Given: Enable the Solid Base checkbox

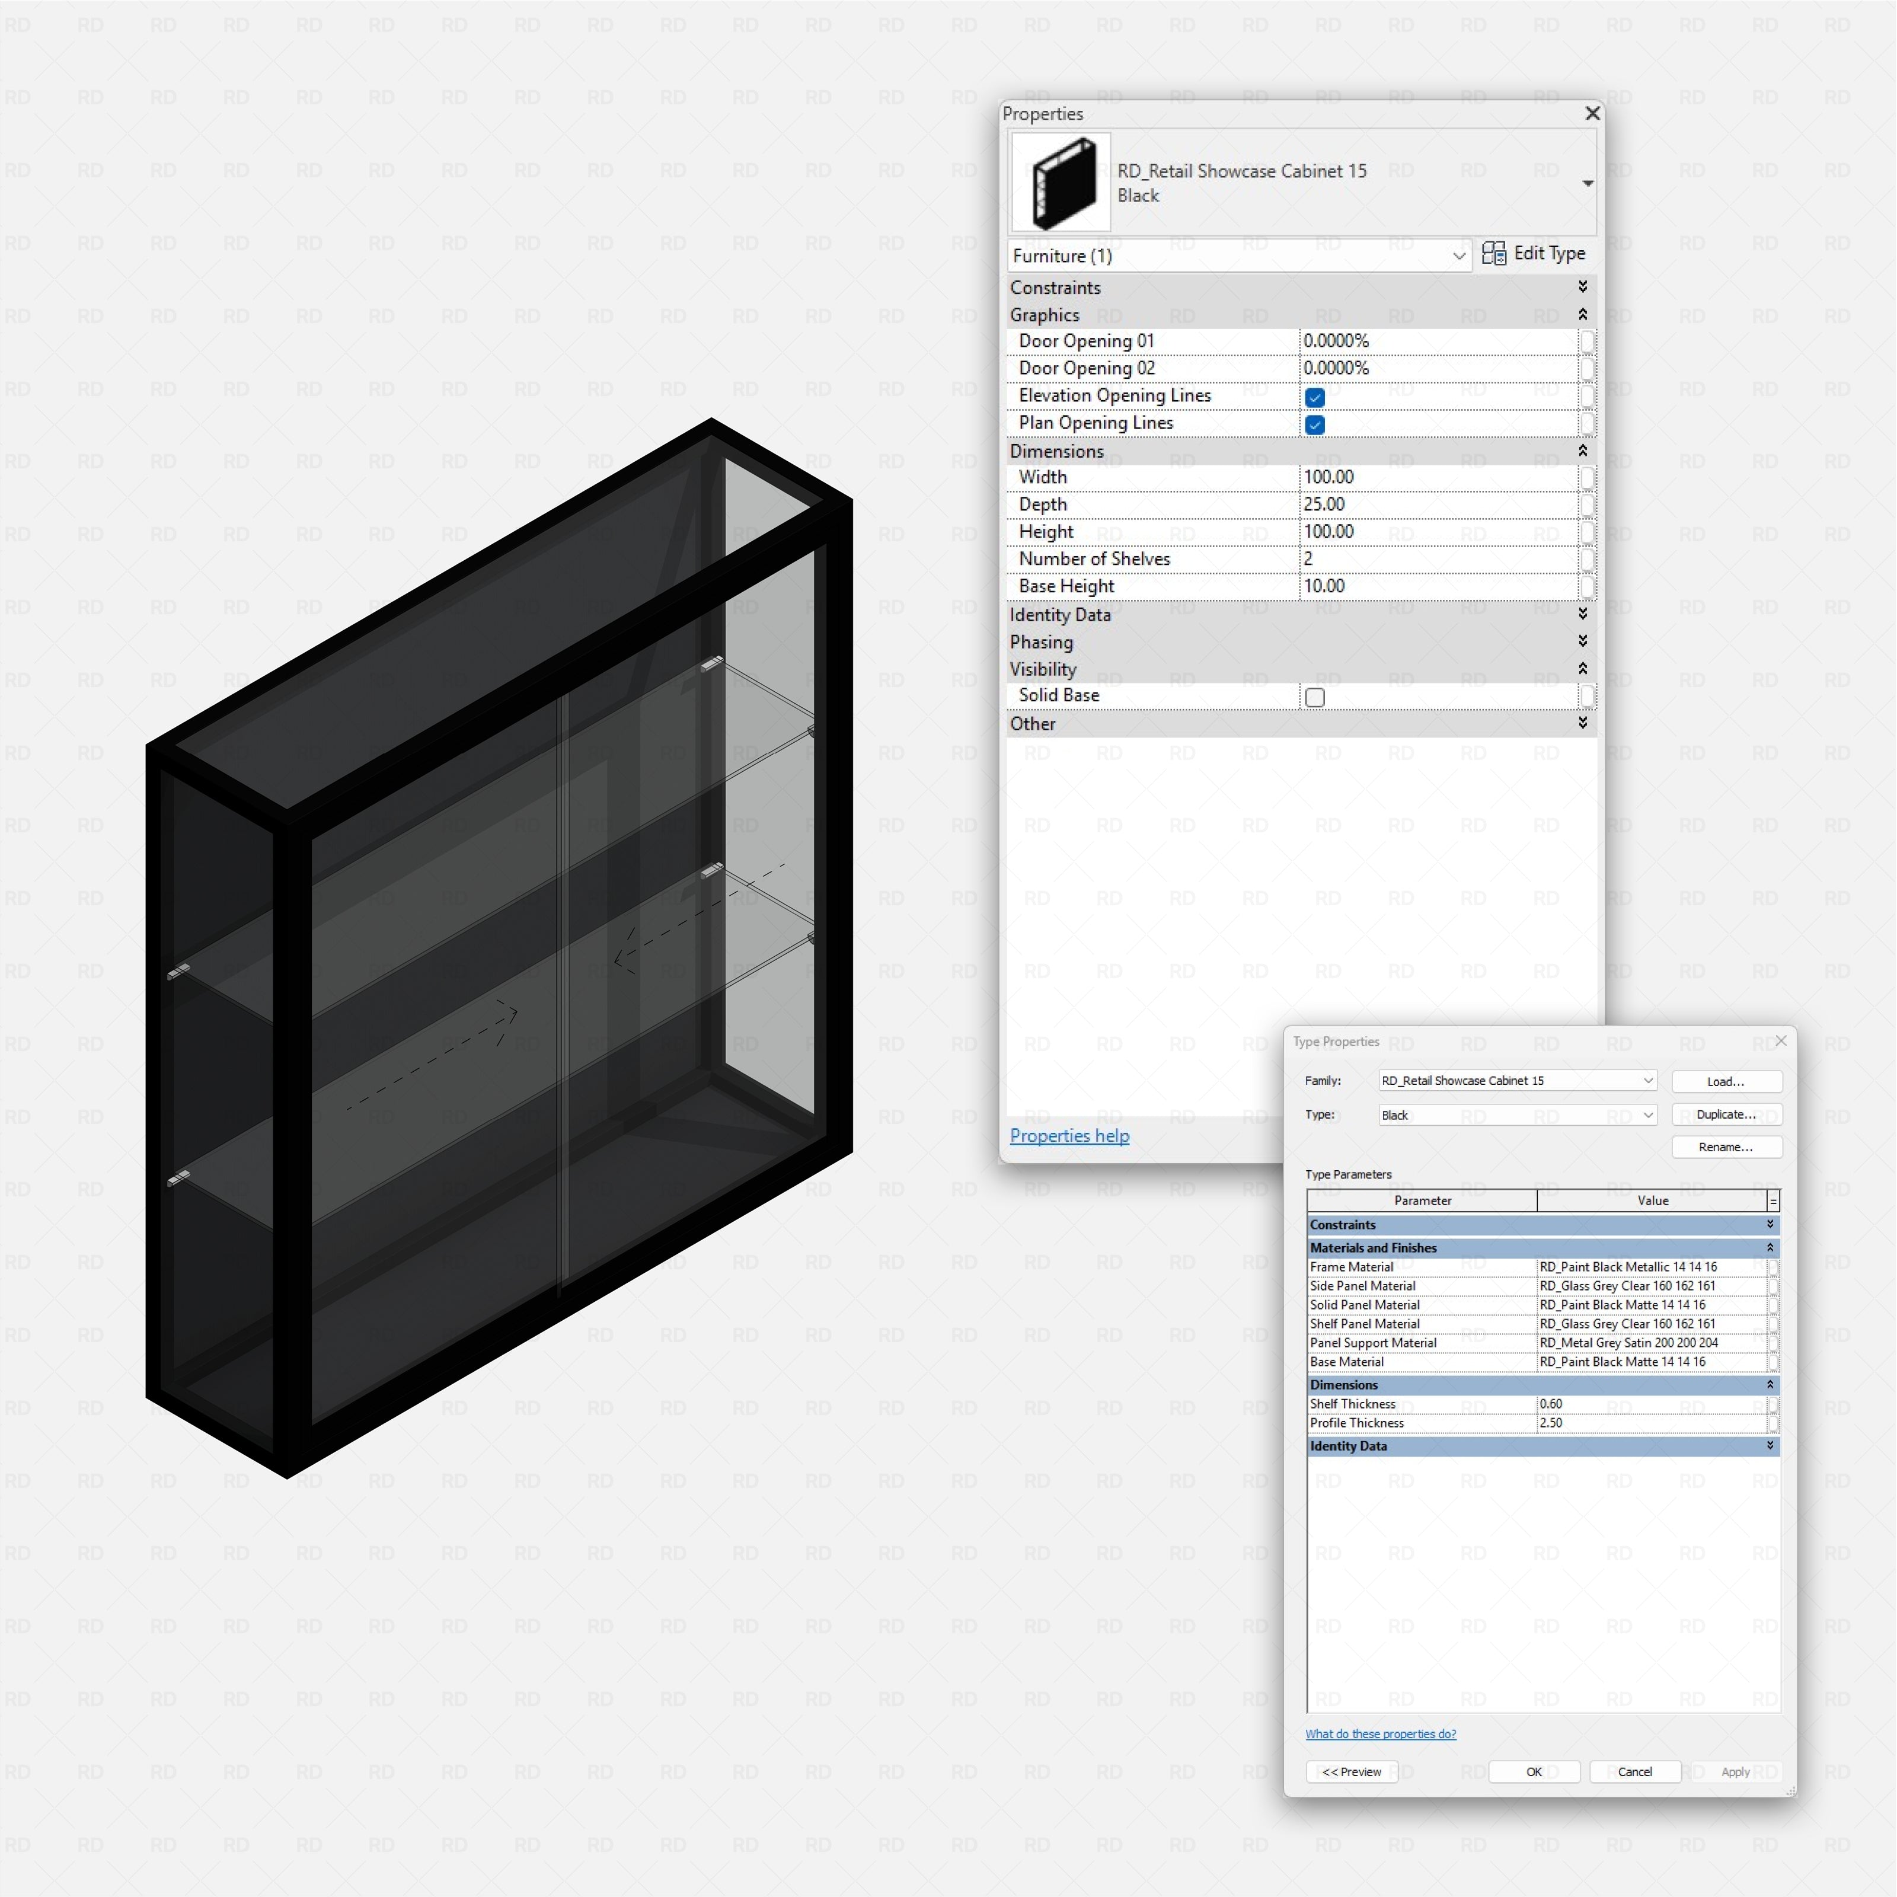Looking at the screenshot, I should click(x=1315, y=697).
